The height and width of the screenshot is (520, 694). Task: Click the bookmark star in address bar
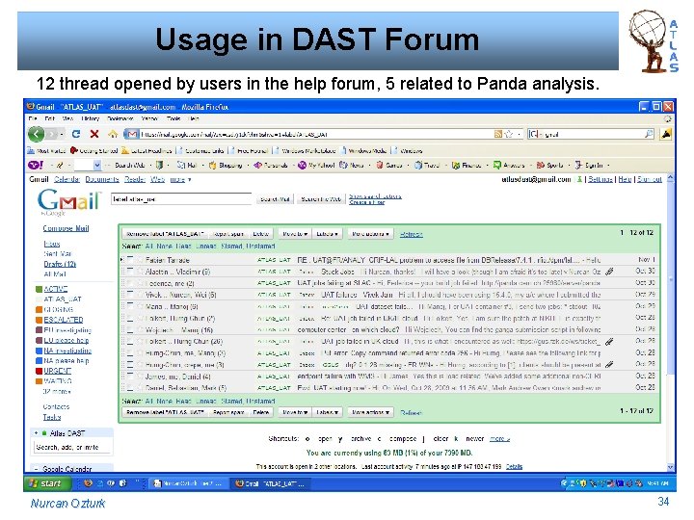click(x=509, y=134)
